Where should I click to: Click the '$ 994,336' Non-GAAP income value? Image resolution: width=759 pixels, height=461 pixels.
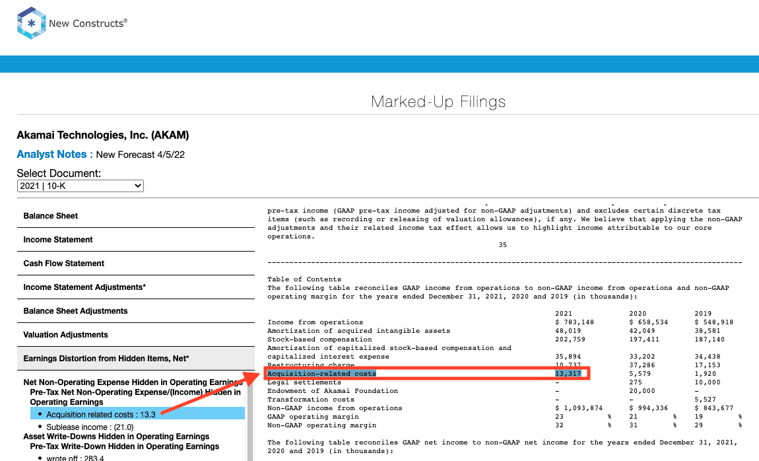tap(649, 408)
